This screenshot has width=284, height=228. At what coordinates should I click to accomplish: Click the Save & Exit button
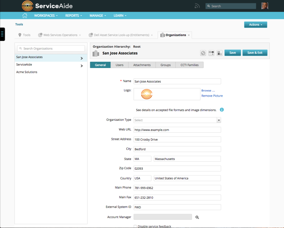point(255,53)
